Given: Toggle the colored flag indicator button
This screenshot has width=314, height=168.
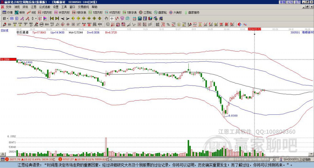Looking at the screenshot, I should (x=45, y=19).
